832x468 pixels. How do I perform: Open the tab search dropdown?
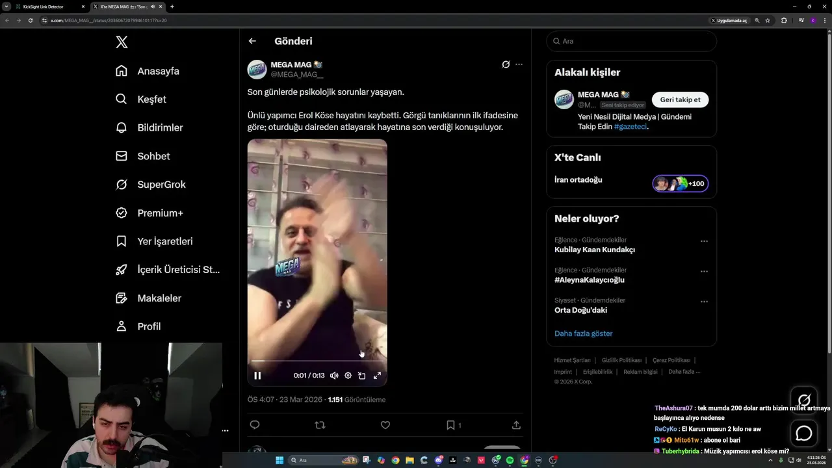[x=6, y=6]
